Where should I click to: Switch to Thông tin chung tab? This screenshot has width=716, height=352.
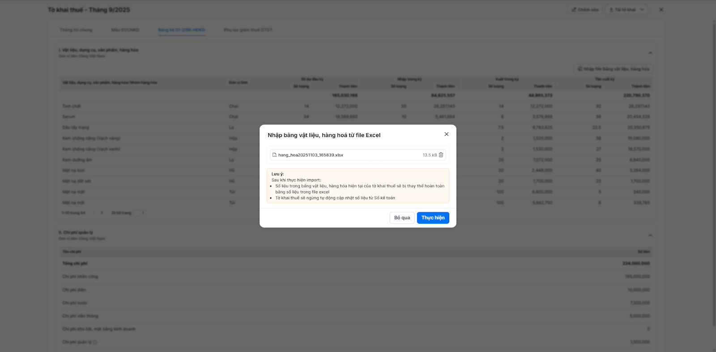(76, 30)
